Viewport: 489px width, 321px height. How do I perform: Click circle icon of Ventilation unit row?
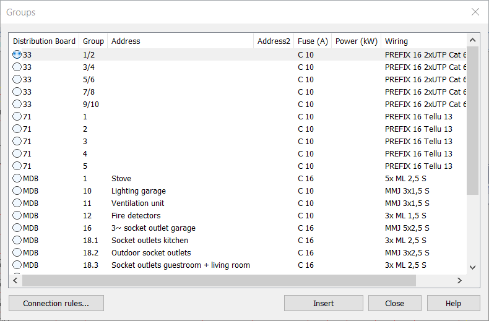pos(17,203)
